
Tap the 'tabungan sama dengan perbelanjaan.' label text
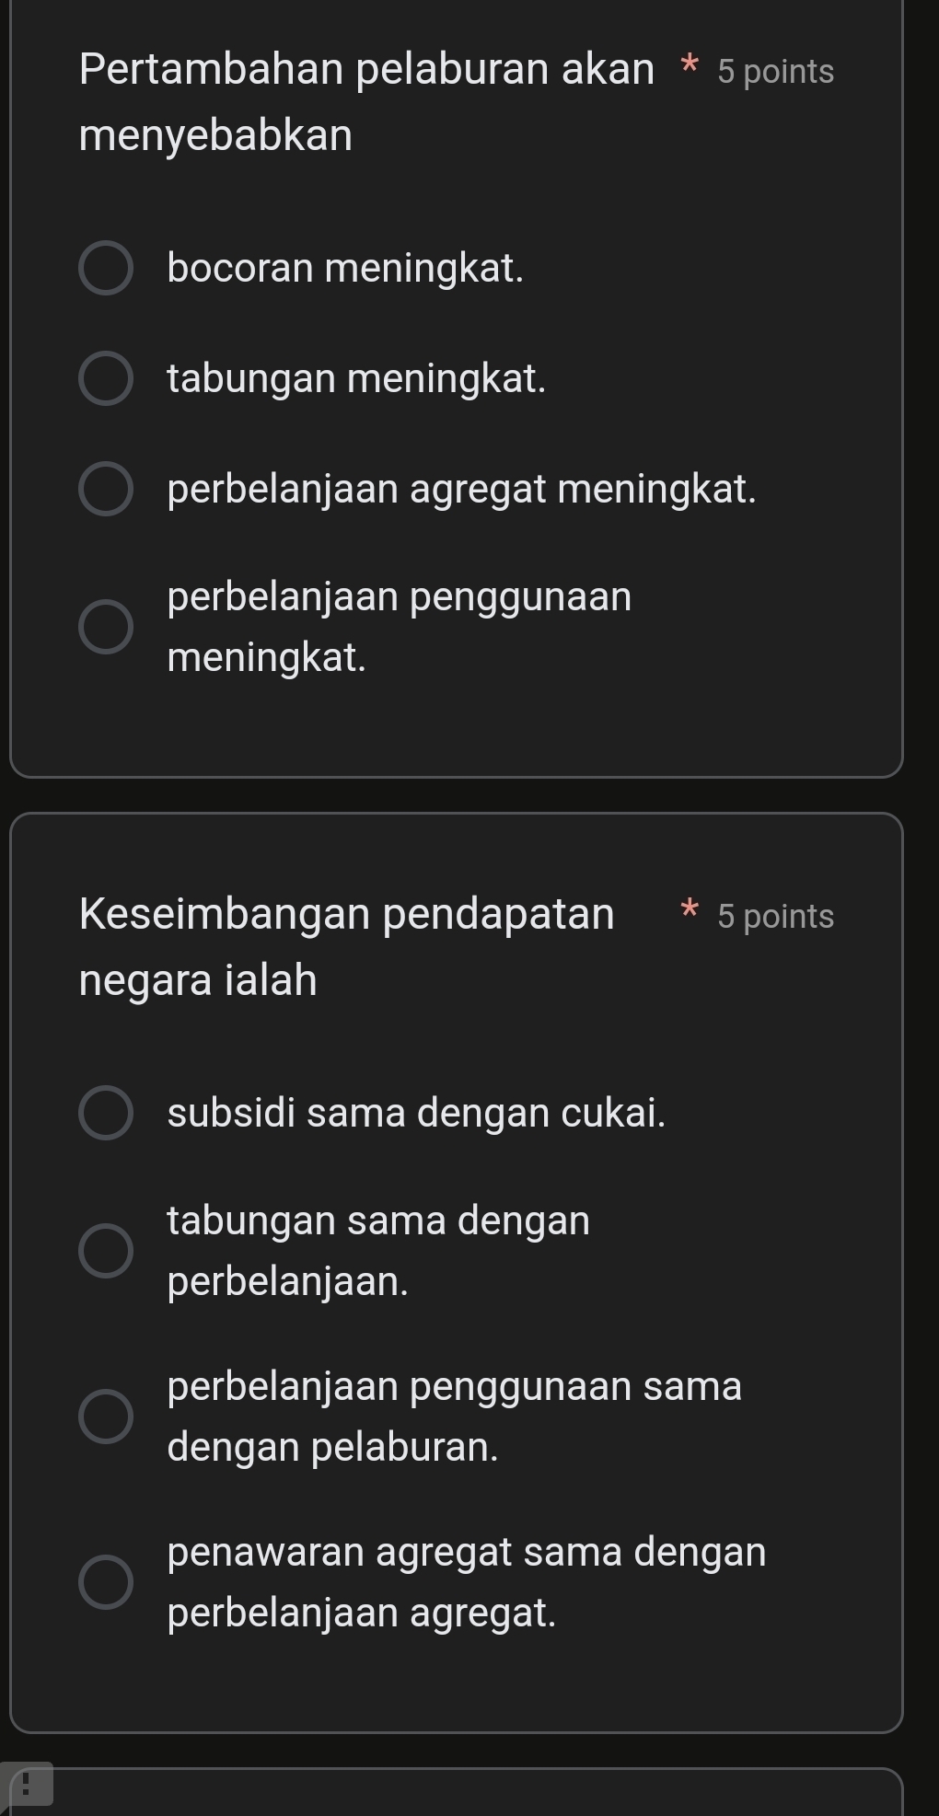click(378, 1251)
